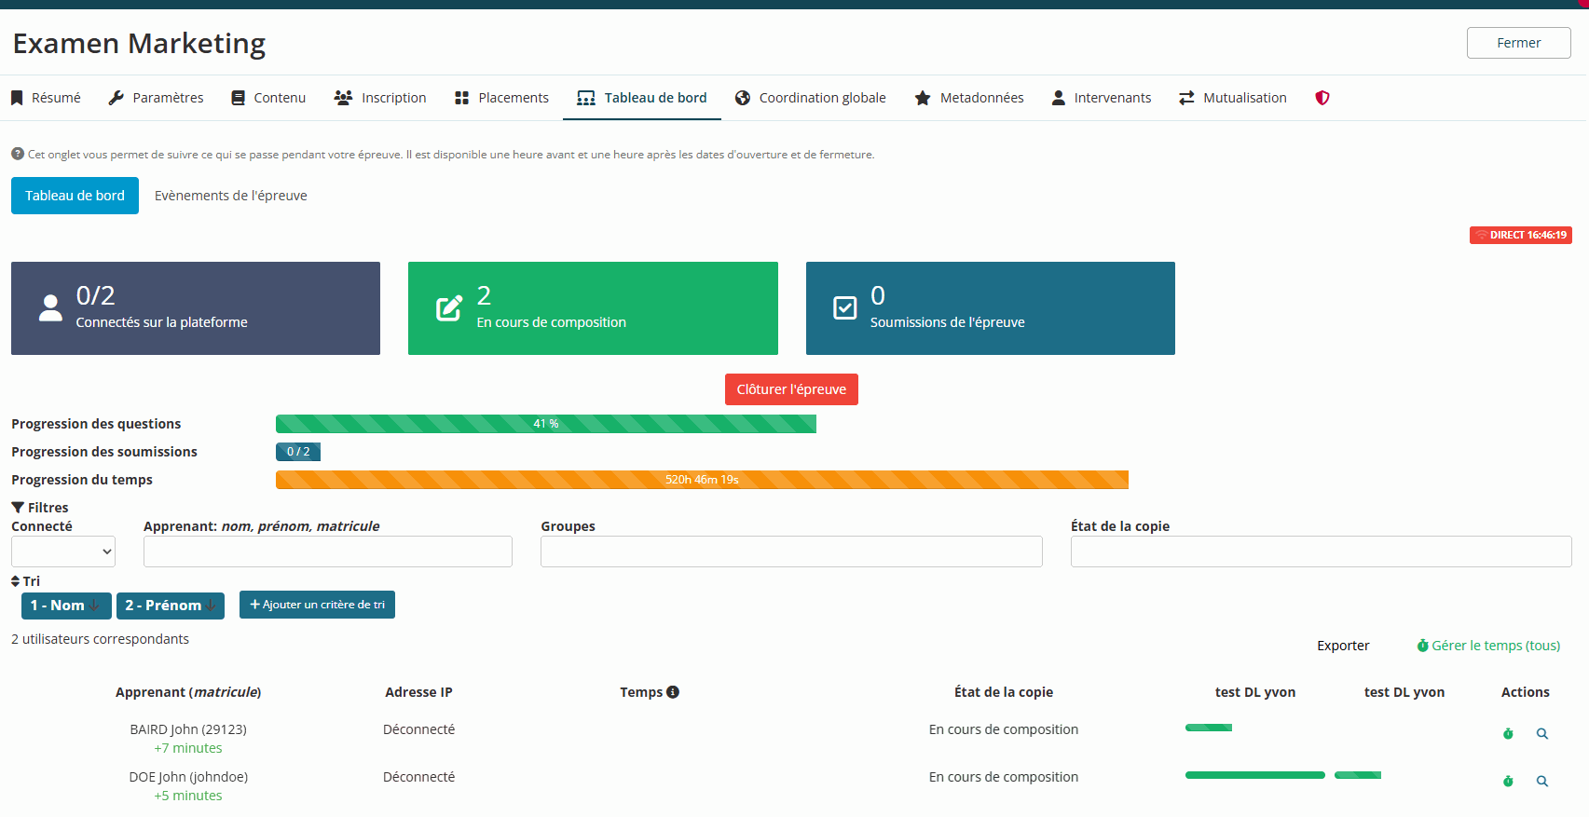This screenshot has height=817, width=1589.
Task: Click stopwatch icon for BAIRD John
Action: [x=1508, y=734]
